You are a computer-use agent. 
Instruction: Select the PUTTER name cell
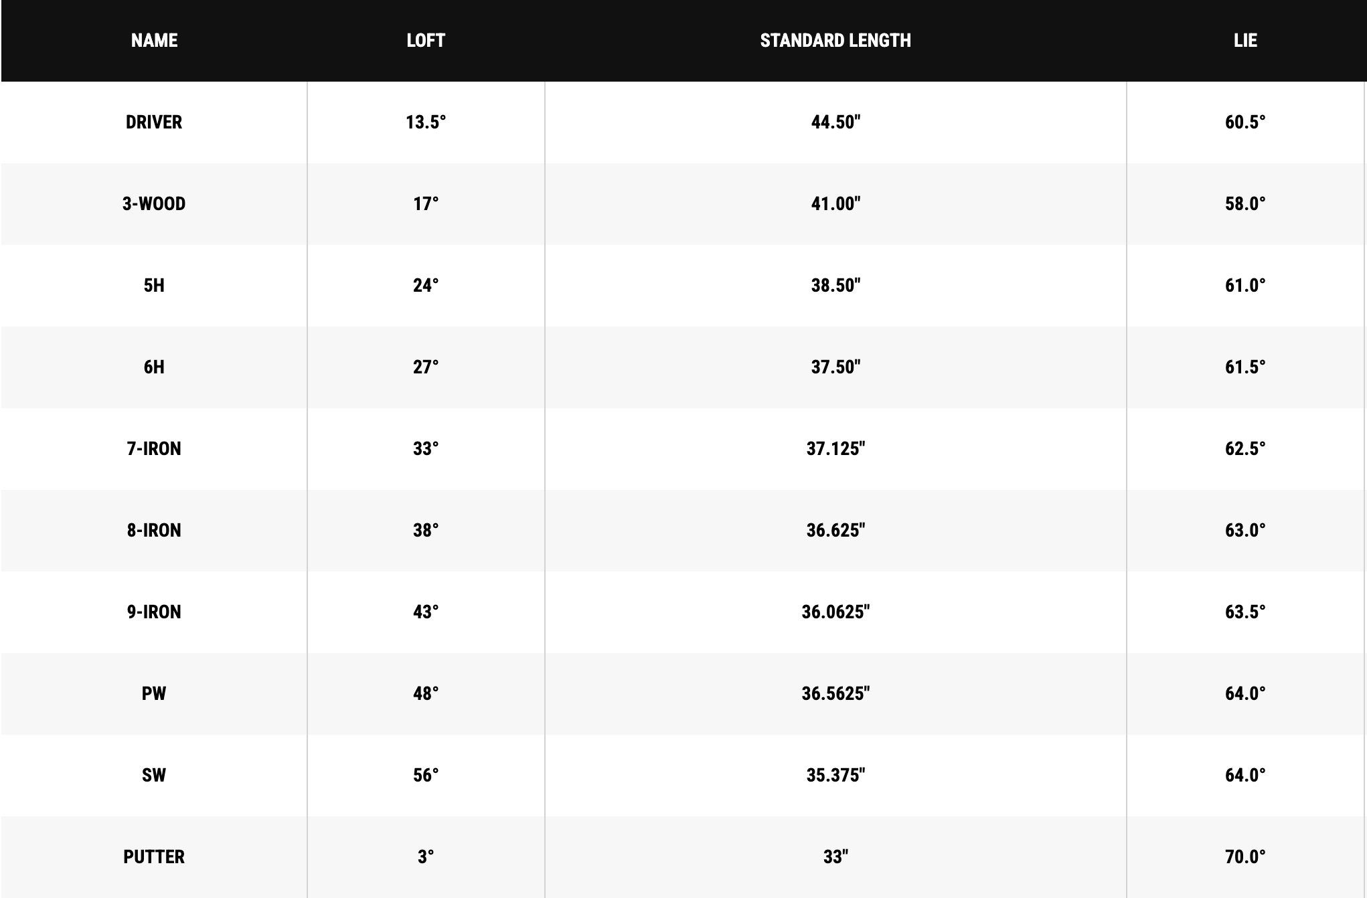point(154,857)
